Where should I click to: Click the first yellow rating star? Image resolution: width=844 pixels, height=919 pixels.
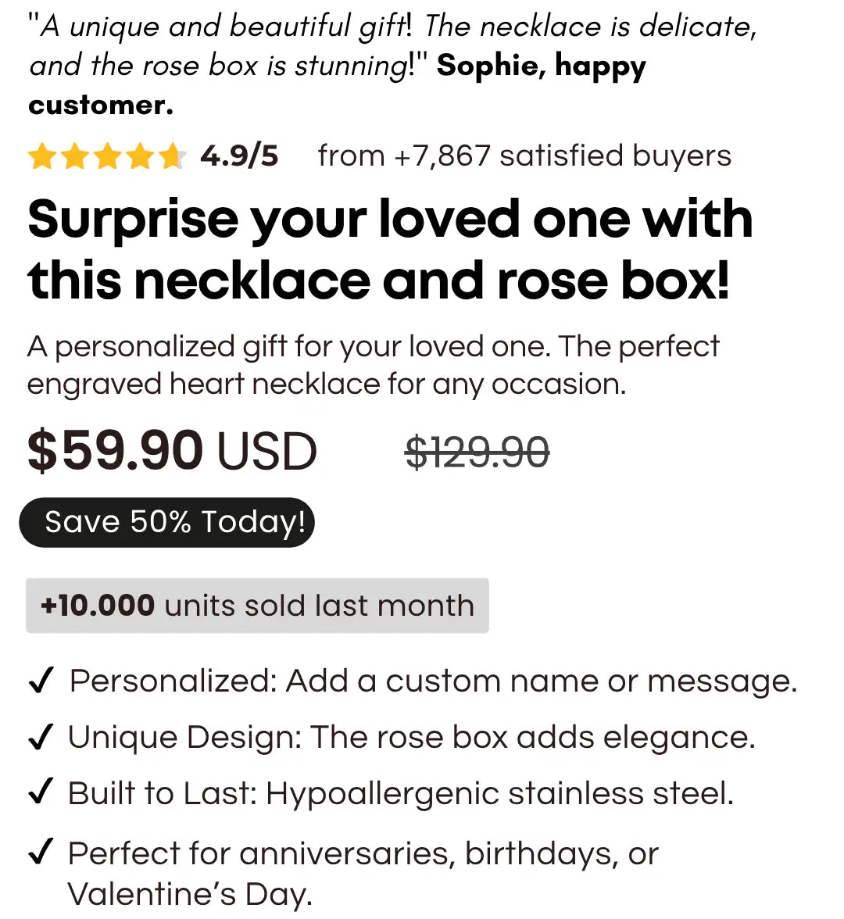[41, 157]
